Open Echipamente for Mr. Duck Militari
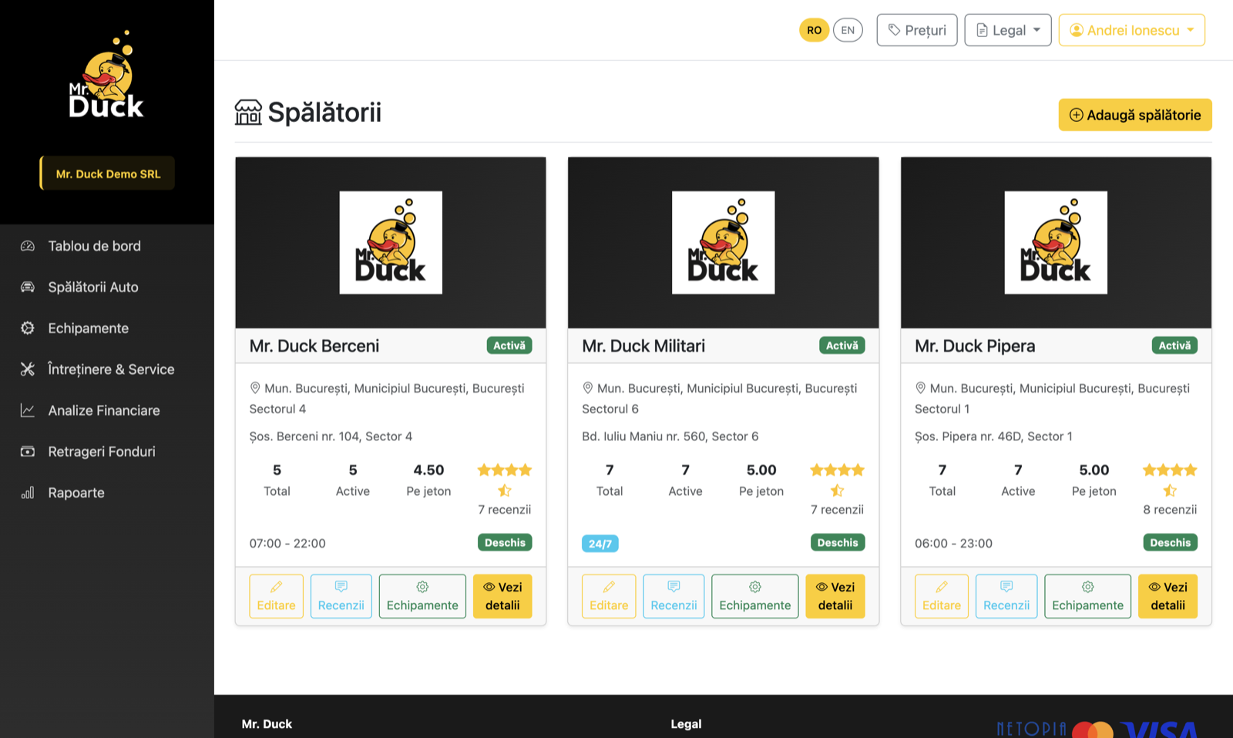This screenshot has height=738, width=1233. pos(755,596)
